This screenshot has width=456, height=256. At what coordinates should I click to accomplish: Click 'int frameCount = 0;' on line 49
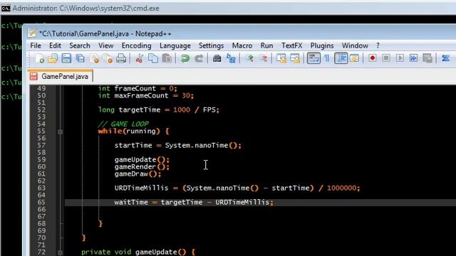pos(138,88)
